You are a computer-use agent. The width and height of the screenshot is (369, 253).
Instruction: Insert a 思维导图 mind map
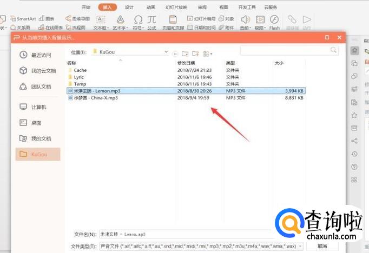78,19
